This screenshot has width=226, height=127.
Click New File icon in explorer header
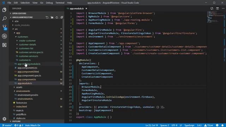47,17
